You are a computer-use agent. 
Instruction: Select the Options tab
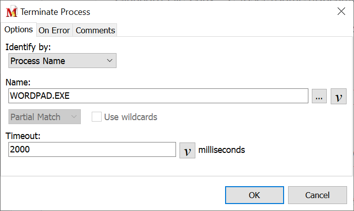coord(18,30)
